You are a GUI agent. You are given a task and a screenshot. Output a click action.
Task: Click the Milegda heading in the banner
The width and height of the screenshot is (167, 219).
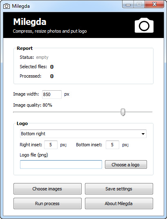click(30, 22)
